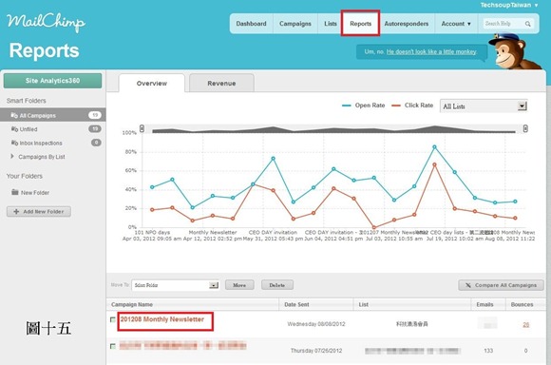Sort by List column header
This screenshot has height=365, width=551.
pos(364,304)
